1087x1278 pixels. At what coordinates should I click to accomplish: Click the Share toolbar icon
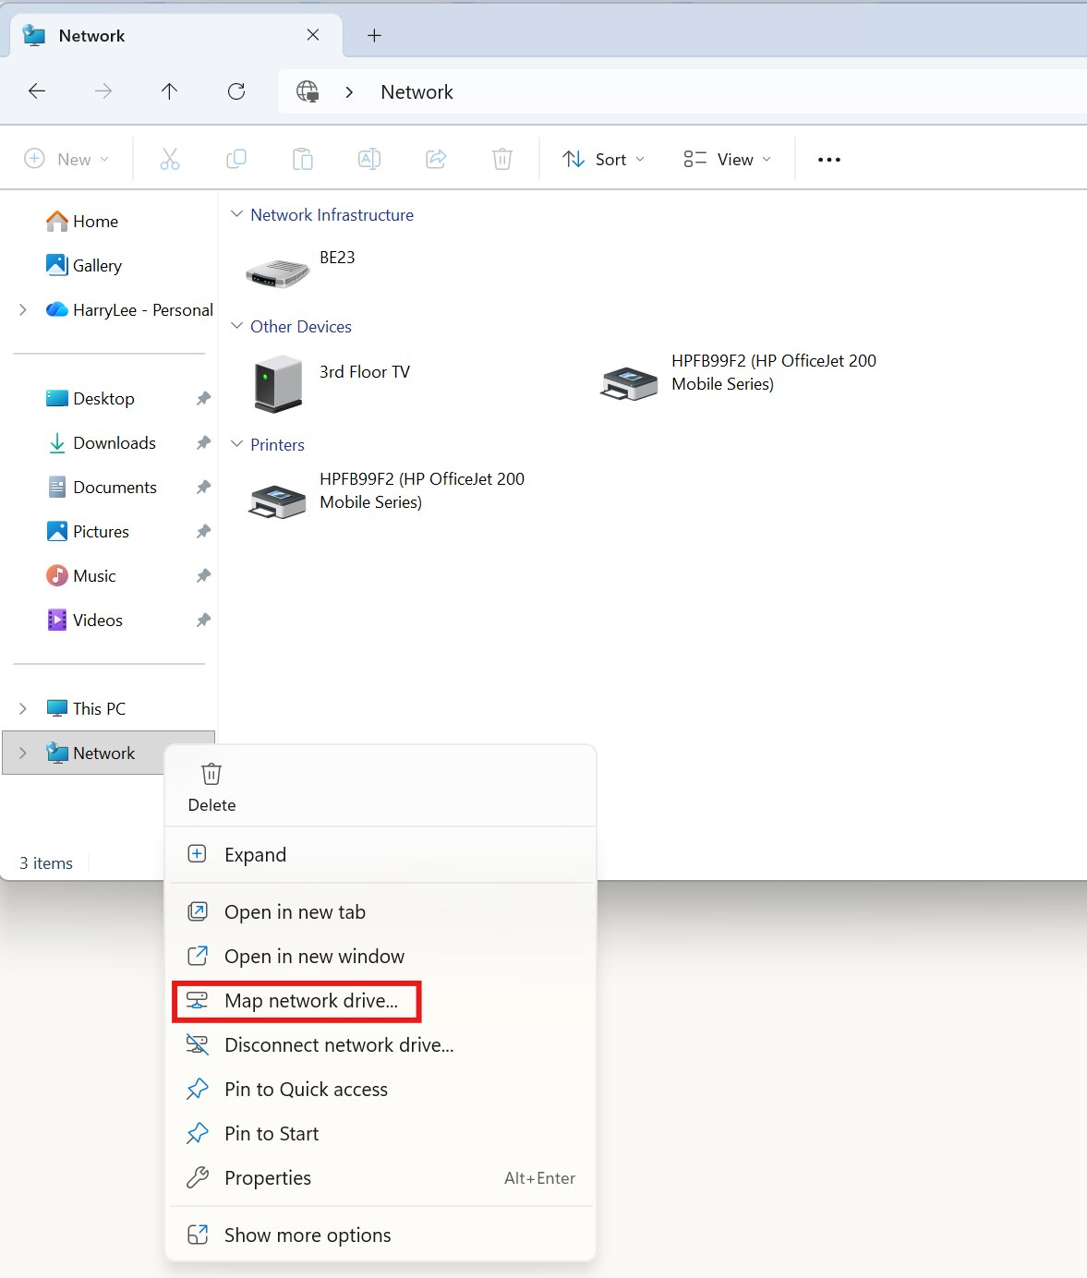click(436, 159)
